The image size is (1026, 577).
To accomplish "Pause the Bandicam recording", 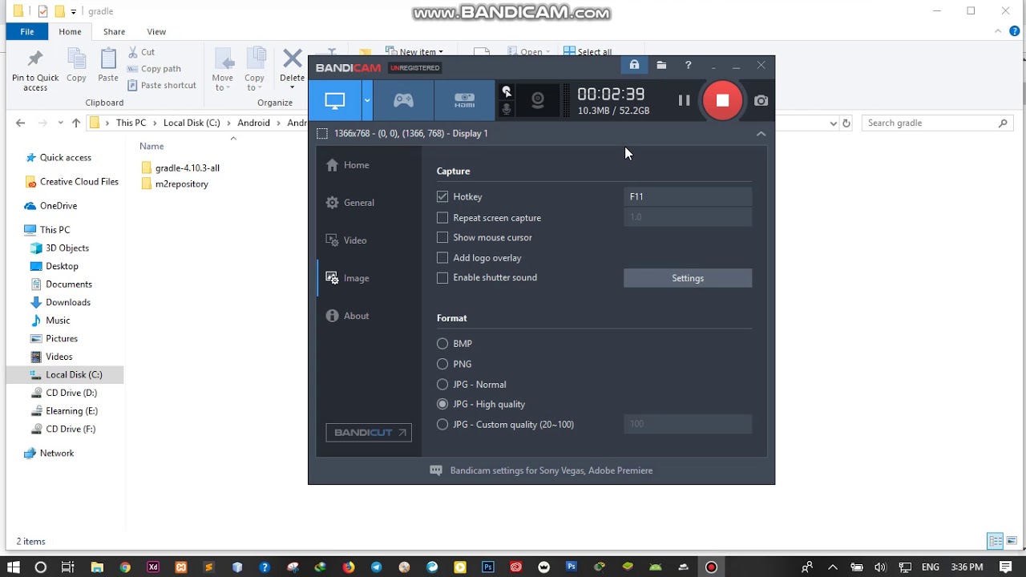I will 684,100.
